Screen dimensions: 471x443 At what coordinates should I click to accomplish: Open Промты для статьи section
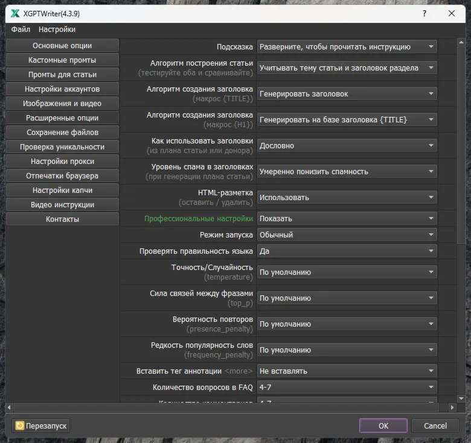pyautogui.click(x=62, y=74)
